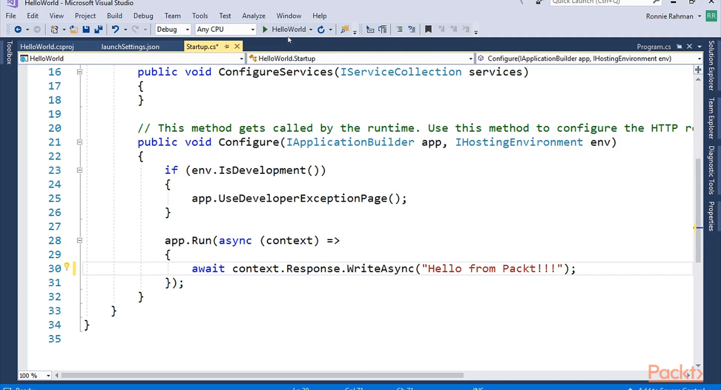Open the Analyze menu
Screen dimensions: 721x390
coord(254,16)
